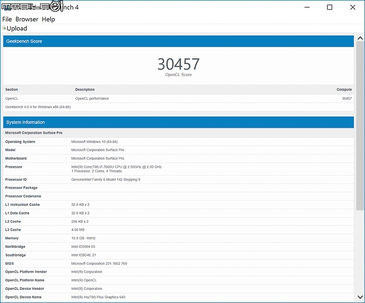Select the OpenCL performance description cell
The width and height of the screenshot is (365, 303).
pyautogui.click(x=92, y=98)
